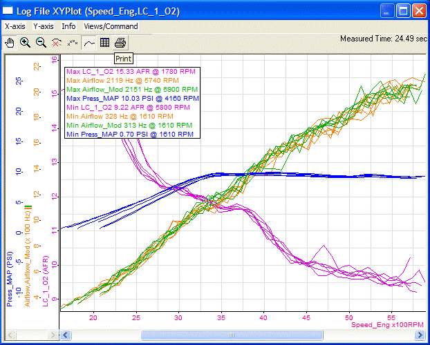Viewport: 430px width, 345px height.
Task: Open the Y-axis menu
Action: (x=44, y=26)
